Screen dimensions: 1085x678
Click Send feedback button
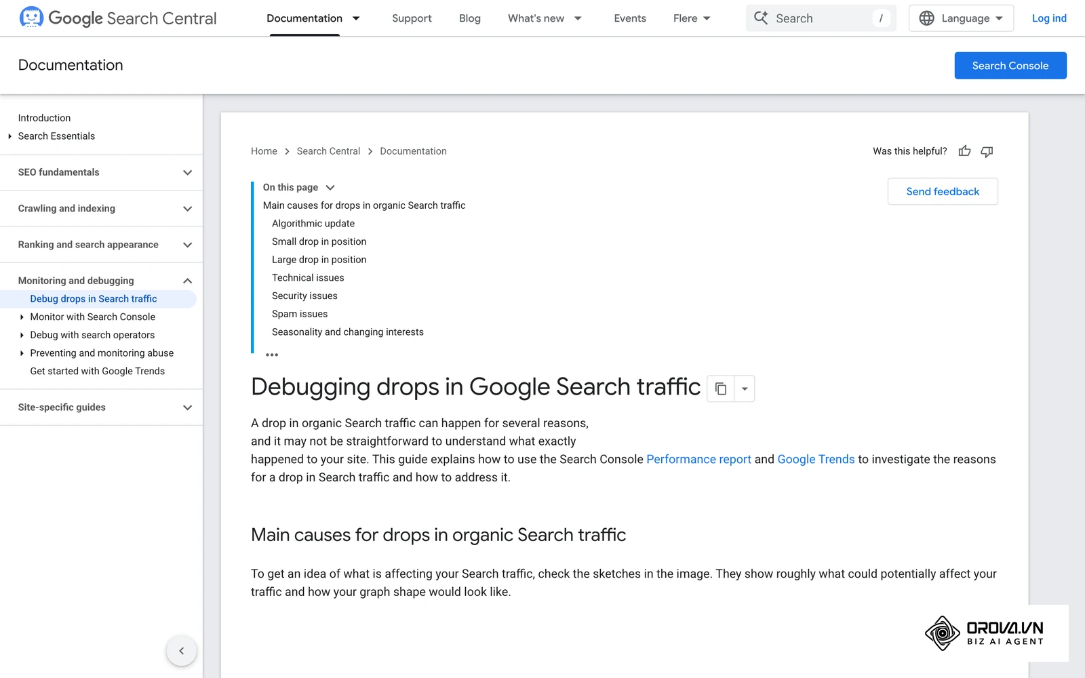pyautogui.click(x=943, y=191)
